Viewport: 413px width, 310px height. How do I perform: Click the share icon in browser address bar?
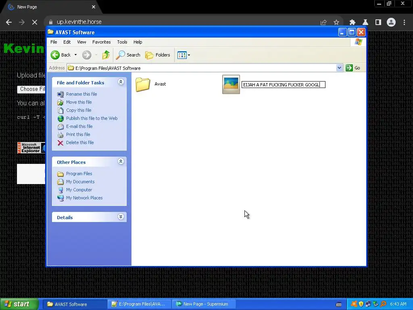click(323, 23)
